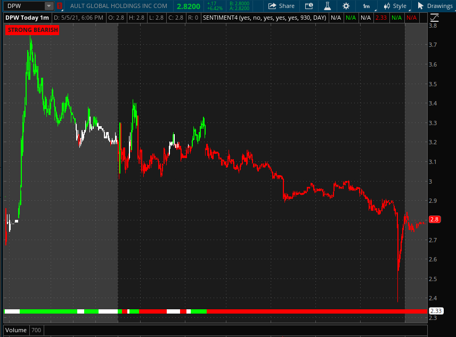Click the 3 price axis label
Screen dimensions: 456x337
tap(431, 182)
